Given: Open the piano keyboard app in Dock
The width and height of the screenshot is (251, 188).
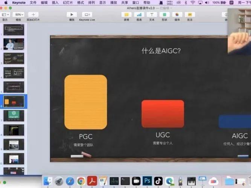Looking at the screenshot, I should [192, 181].
